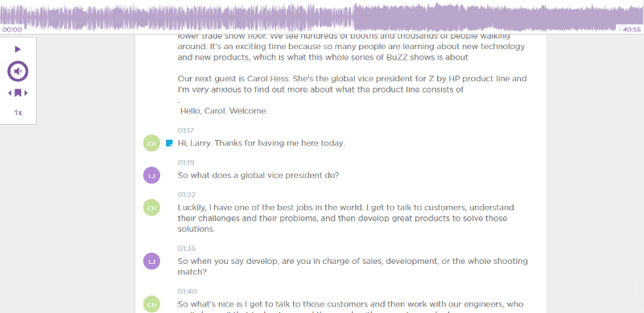The height and width of the screenshot is (313, 644).
Task: Click the 'Hi, Larry. Thanks for having me' line
Action: pos(261,143)
